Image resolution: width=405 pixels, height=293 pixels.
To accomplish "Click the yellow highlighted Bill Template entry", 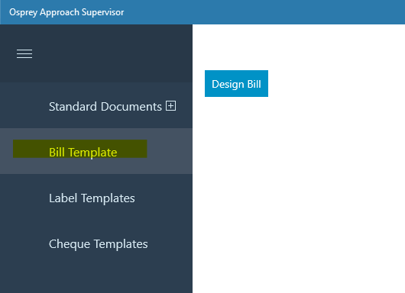I will click(79, 149).
